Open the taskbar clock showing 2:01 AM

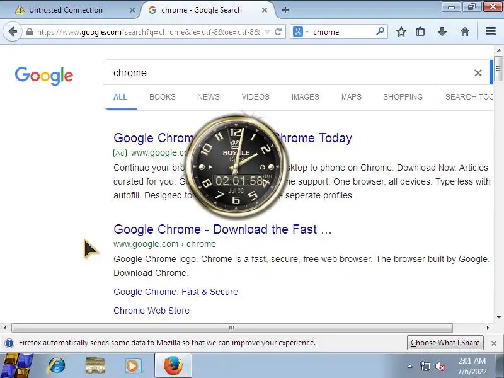472,366
